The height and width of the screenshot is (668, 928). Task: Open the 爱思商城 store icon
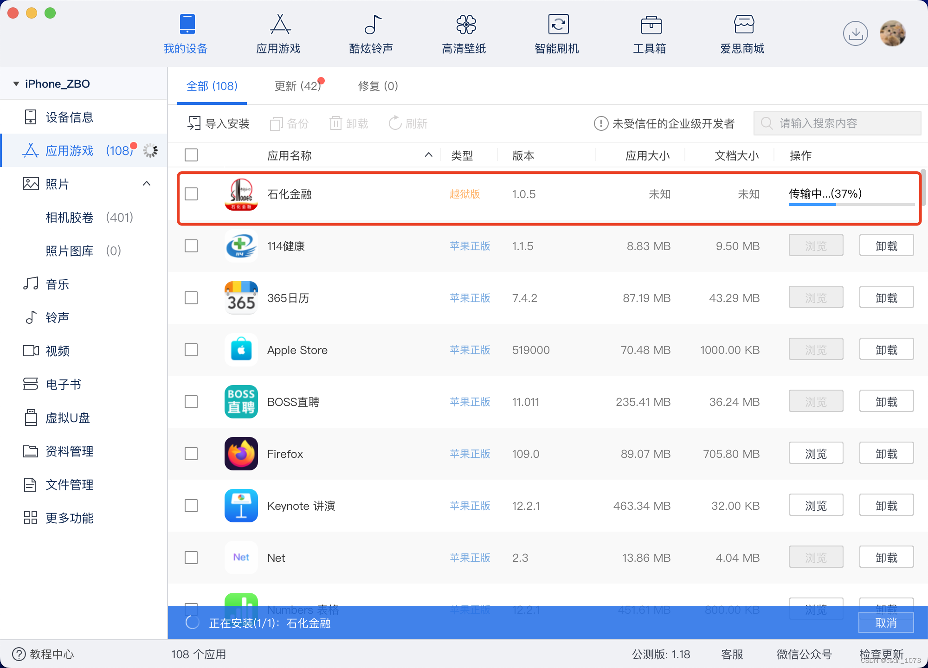coord(744,24)
